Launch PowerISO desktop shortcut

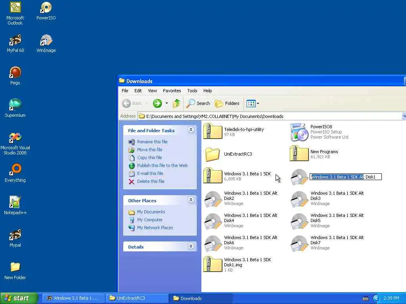46,11
